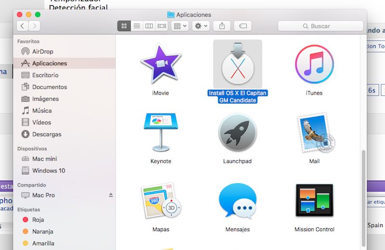Click the Aplicaciones folder icon in title bar
385x250 pixels.
point(171,15)
